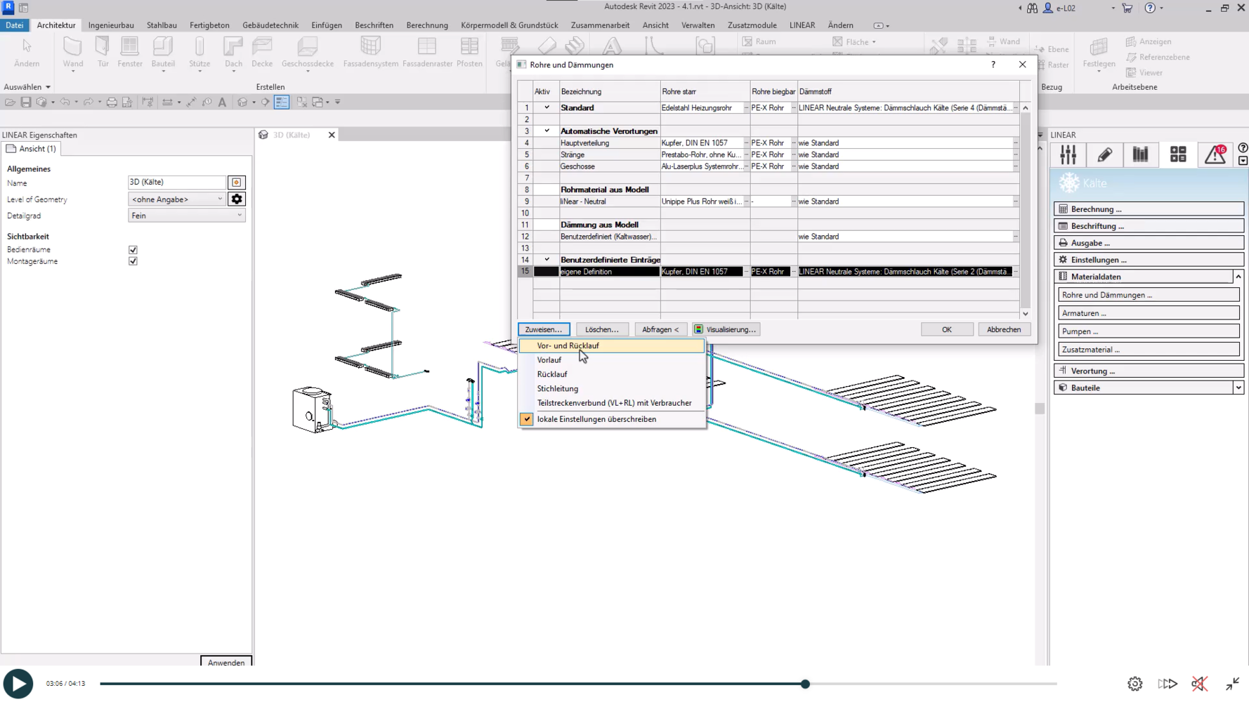
Task: Open the LINEAR warning triangle icon
Action: [1215, 154]
